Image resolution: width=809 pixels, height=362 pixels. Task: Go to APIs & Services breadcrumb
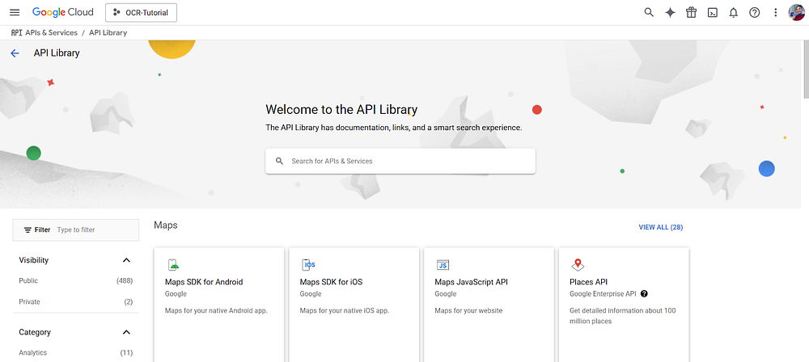[51, 32]
